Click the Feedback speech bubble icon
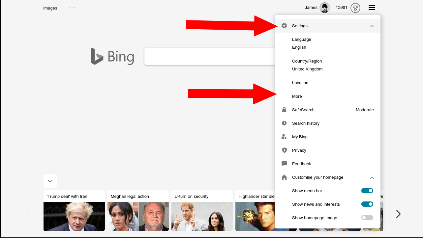 pos(284,164)
